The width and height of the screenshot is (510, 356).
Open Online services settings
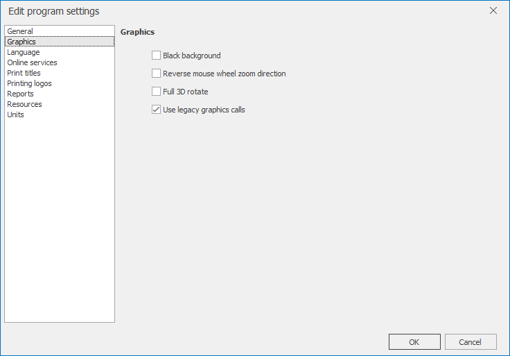pos(60,62)
